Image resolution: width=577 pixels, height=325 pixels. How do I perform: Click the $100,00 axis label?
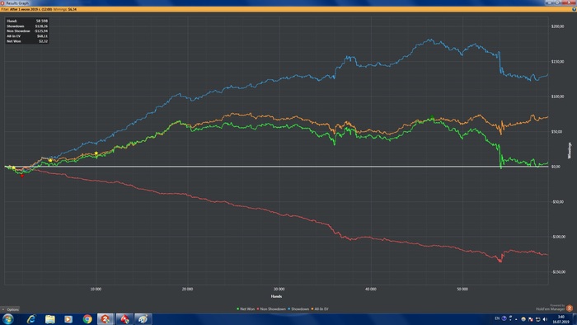click(557, 97)
